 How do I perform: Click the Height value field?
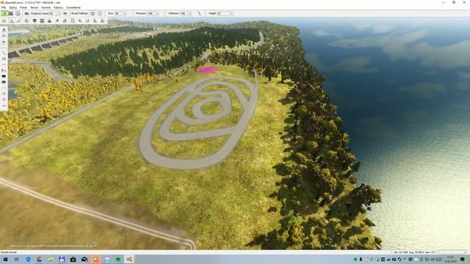point(223,13)
